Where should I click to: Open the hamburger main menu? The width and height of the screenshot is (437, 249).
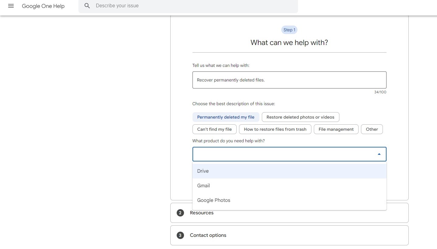(11, 6)
